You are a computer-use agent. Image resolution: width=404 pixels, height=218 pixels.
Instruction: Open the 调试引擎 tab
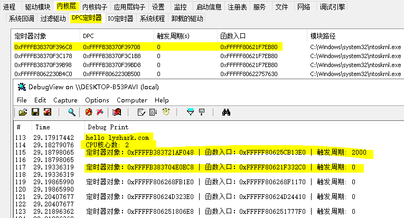pos(332,7)
